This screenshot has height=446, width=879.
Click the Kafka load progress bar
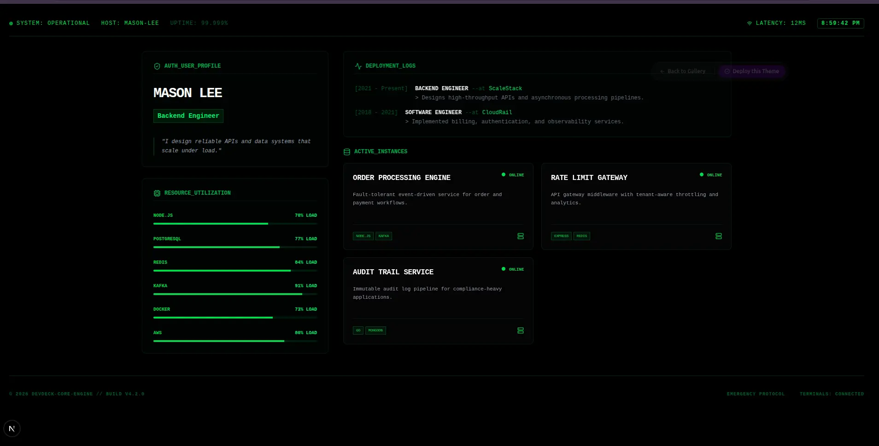pyautogui.click(x=235, y=294)
